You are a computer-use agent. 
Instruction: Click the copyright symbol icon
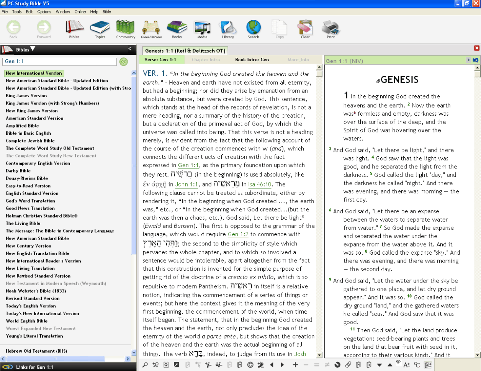tap(250, 365)
